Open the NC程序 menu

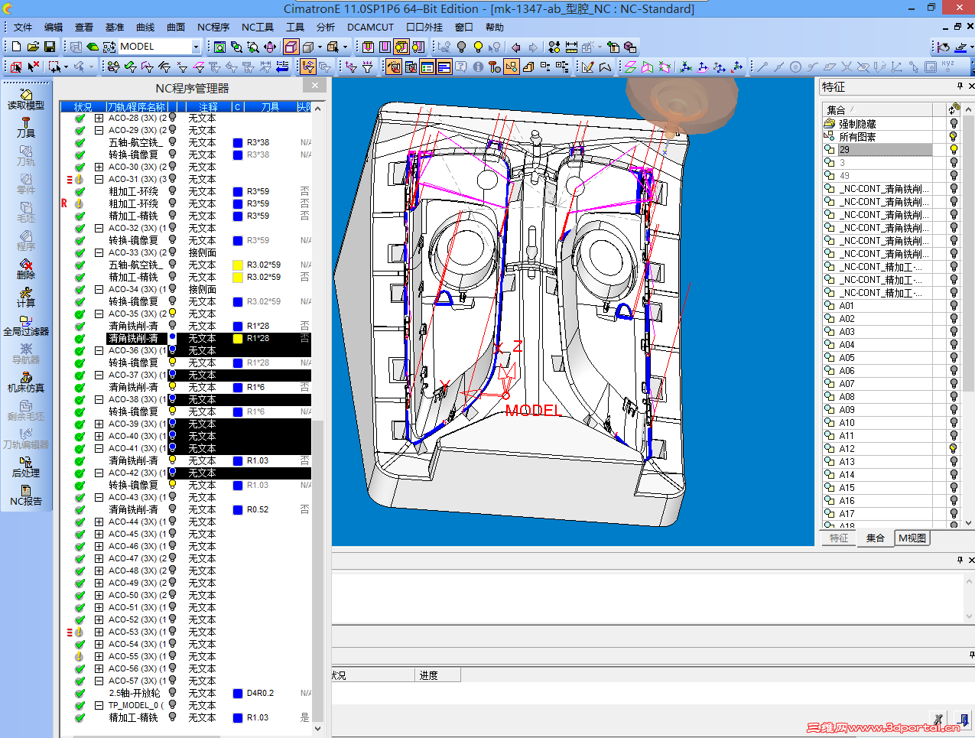213,27
